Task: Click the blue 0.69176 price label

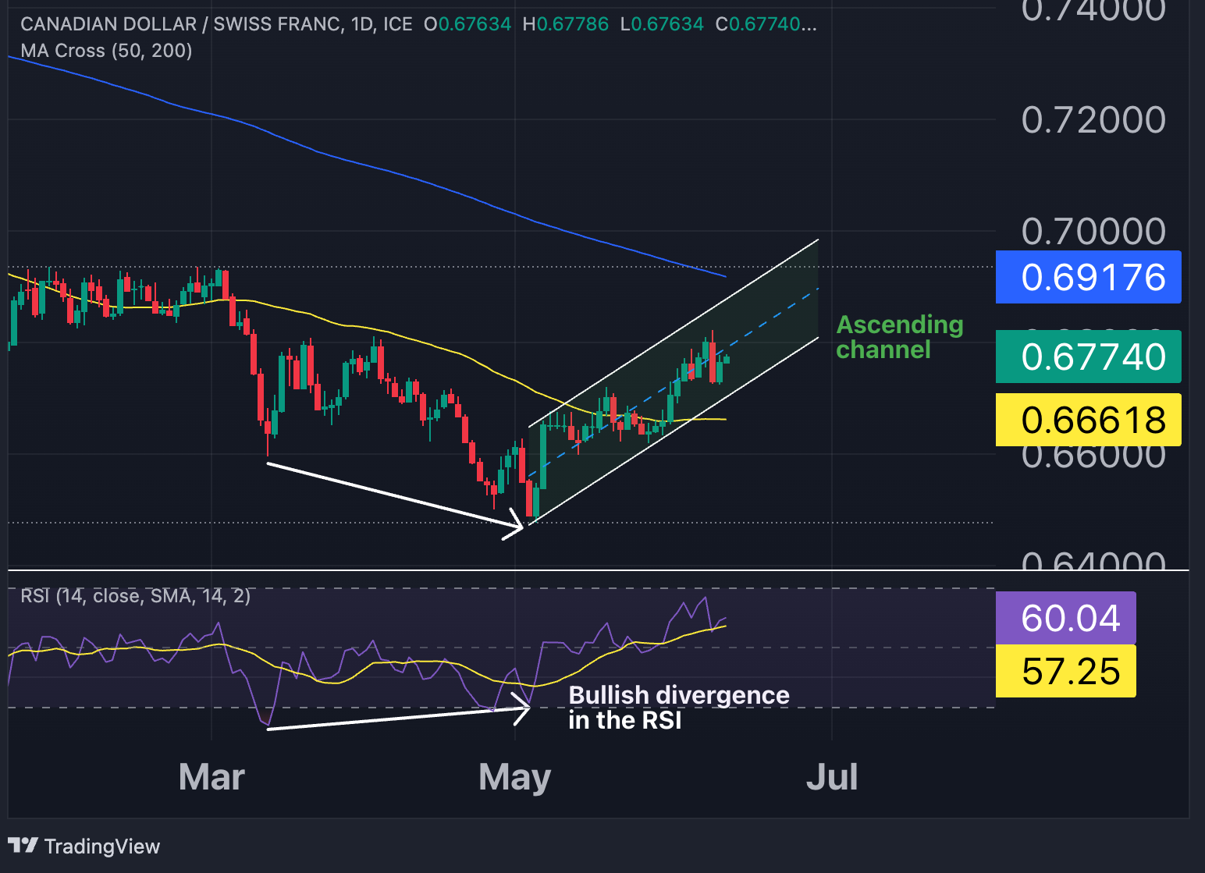Action: [x=1088, y=277]
